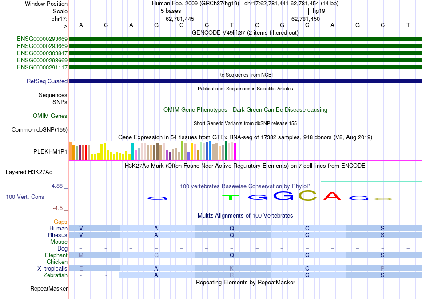Select the green bar for ENSG00000291117
The height and width of the screenshot is (299, 422).
245,67
